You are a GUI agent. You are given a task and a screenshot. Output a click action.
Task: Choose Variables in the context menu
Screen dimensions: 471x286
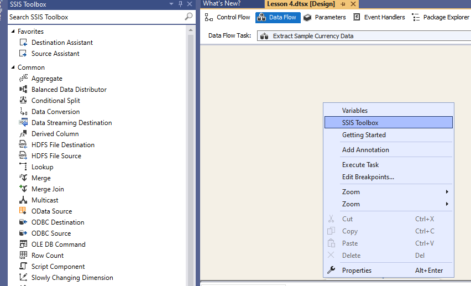(389, 111)
